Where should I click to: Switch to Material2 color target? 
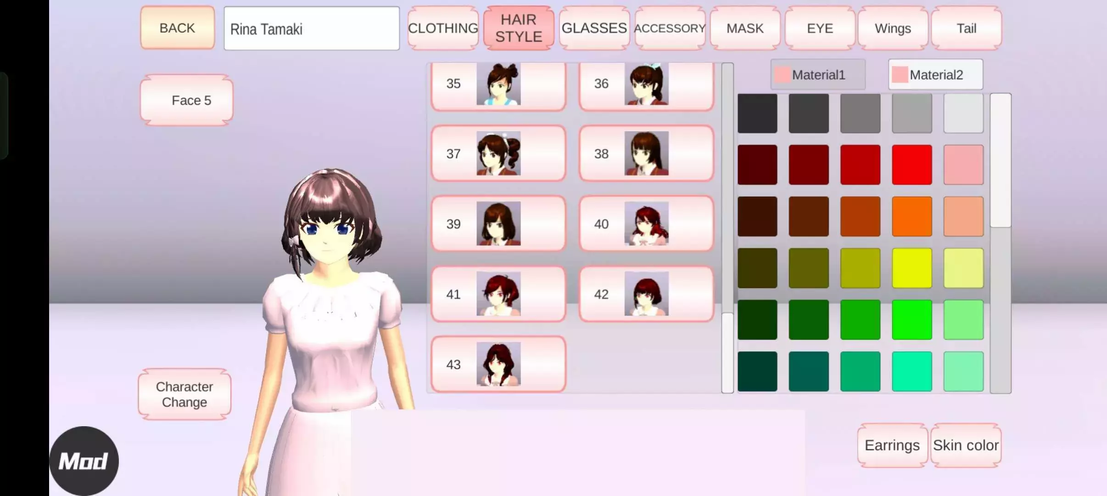(x=935, y=74)
